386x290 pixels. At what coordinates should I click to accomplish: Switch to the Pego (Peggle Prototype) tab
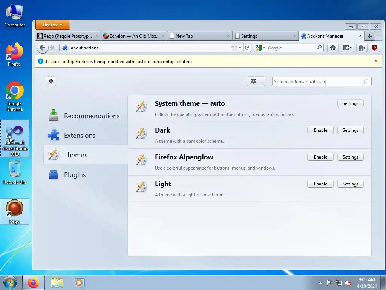point(68,36)
